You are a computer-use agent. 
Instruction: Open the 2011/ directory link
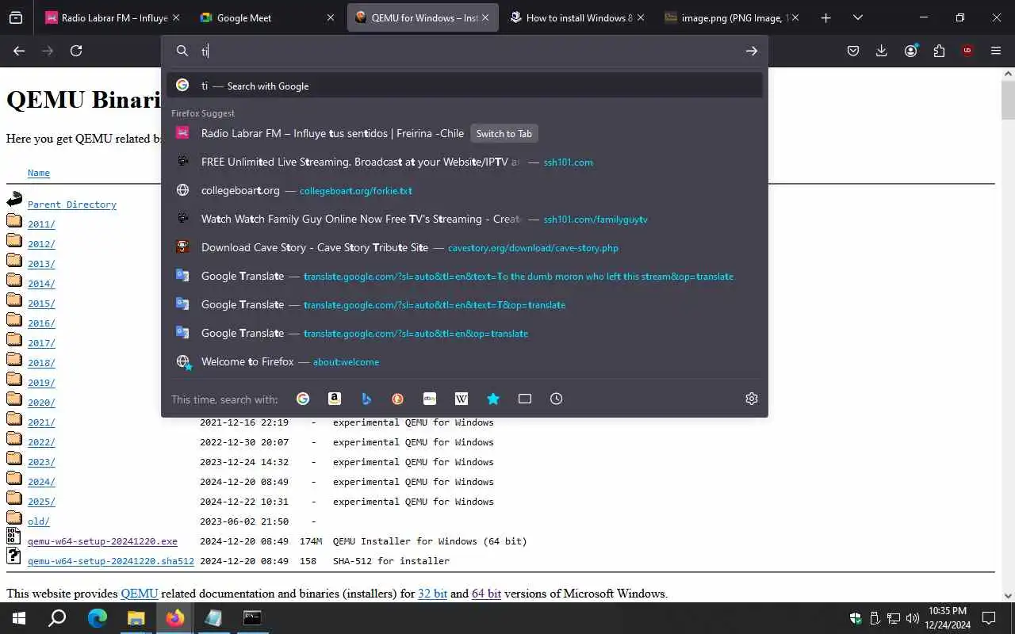[x=41, y=224]
